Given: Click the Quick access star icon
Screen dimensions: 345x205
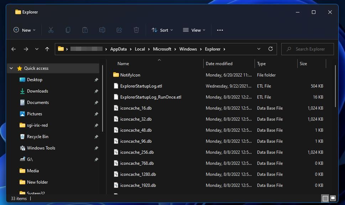Looking at the screenshot, I should [x=20, y=68].
